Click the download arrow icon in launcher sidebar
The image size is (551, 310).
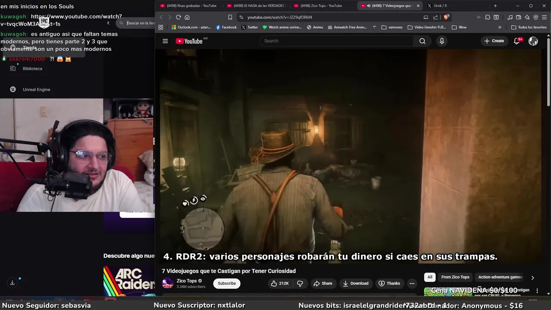(x=12, y=282)
